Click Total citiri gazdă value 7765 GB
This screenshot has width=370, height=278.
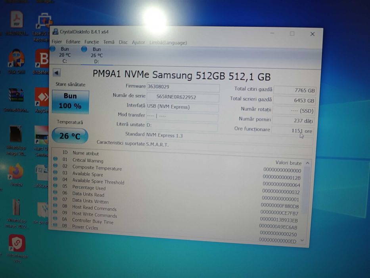295,90
